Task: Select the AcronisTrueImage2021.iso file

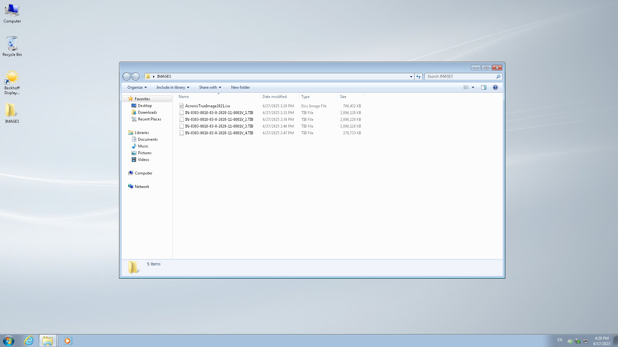Action: [x=208, y=106]
